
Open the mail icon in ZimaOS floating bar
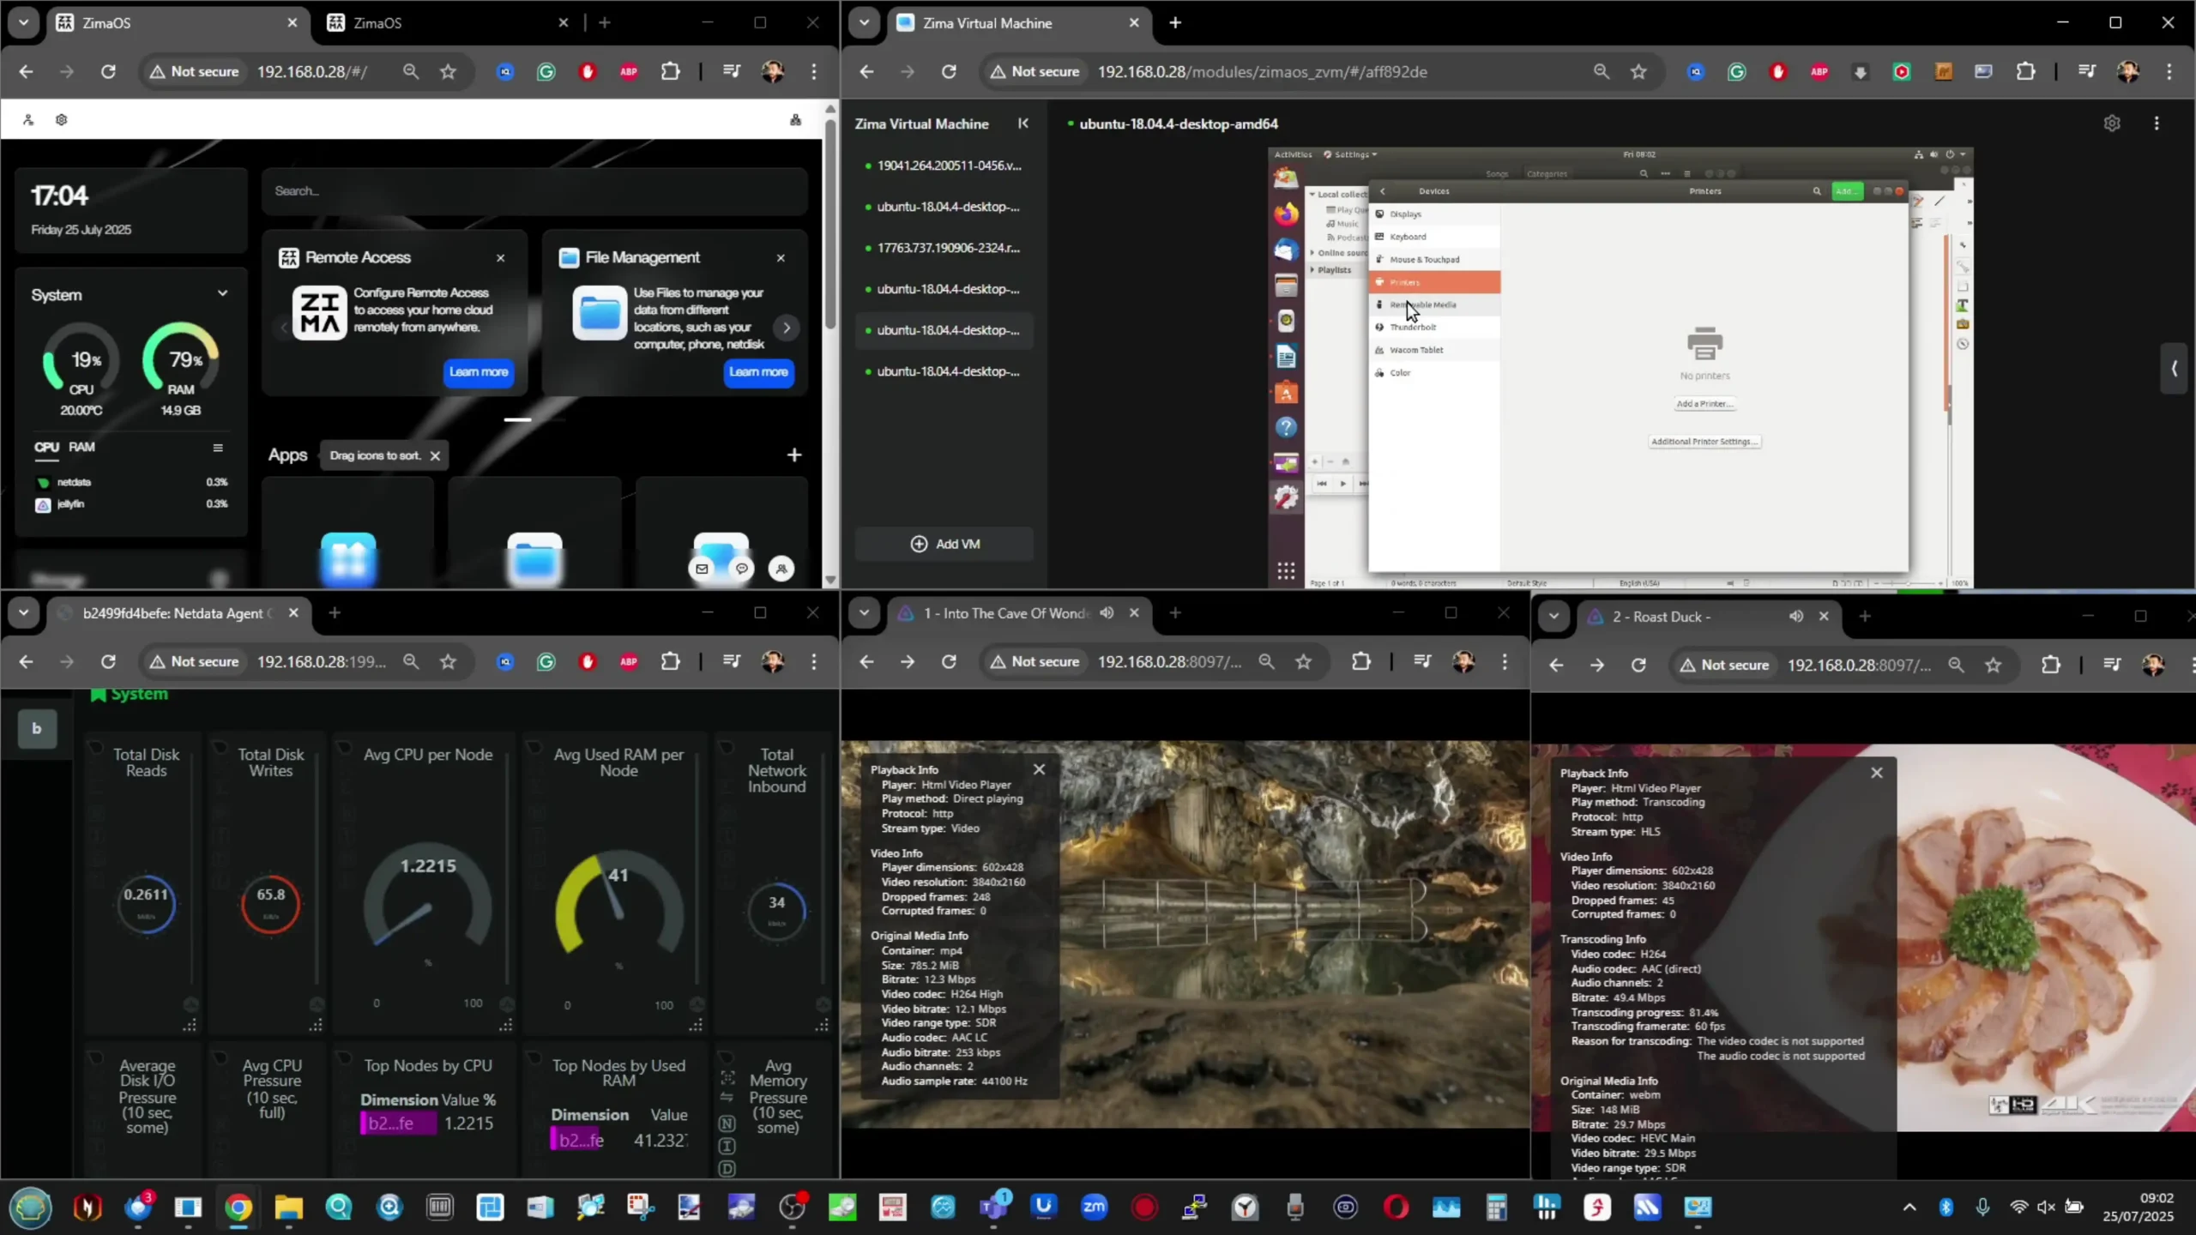pos(702,569)
